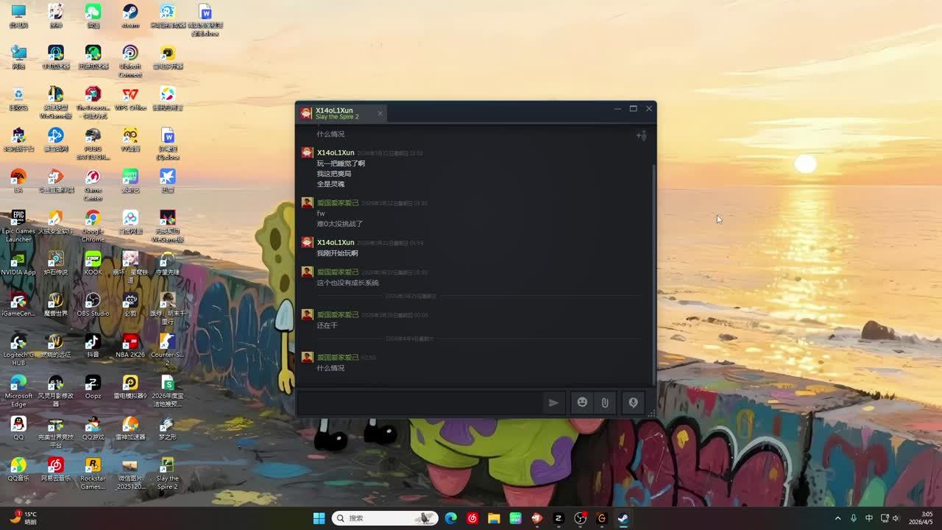
Task: Open the emoticon picker in chat
Action: 582,403
